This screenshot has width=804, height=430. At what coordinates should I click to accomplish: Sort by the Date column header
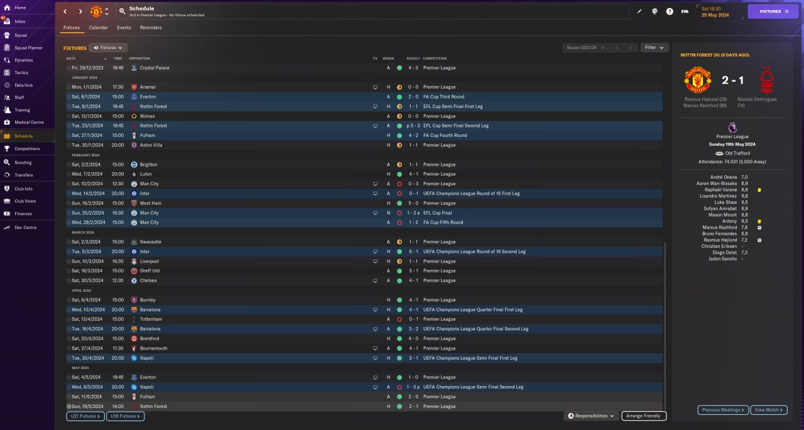(71, 58)
